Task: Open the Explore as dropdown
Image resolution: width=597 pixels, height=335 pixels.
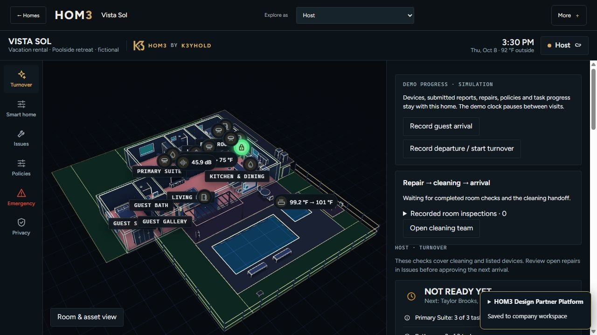Action: pos(355,15)
